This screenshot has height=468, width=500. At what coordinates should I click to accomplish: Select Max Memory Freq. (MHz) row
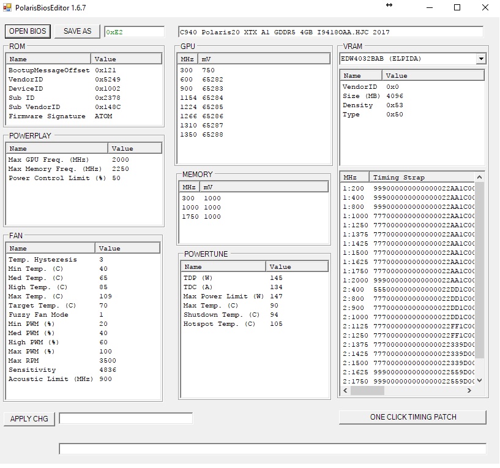(84, 169)
